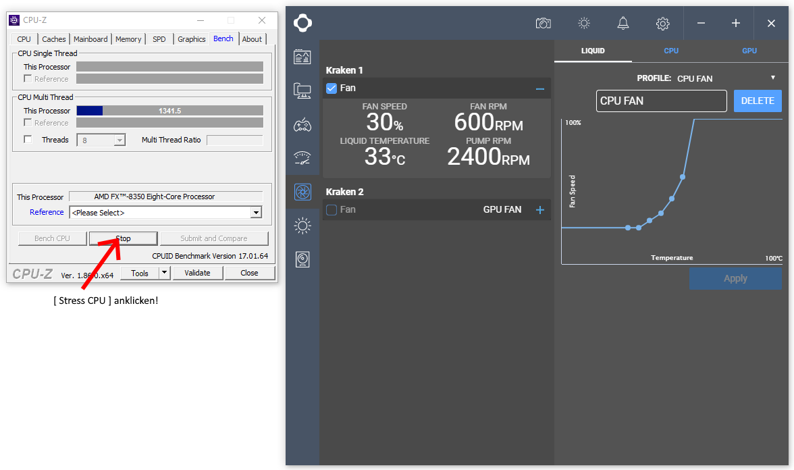
Task: Open the screenshot camera icon in CAM
Action: pos(543,23)
